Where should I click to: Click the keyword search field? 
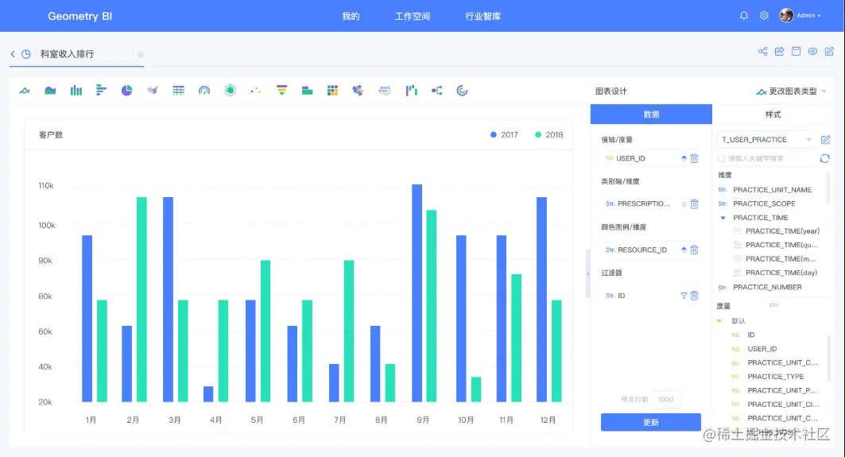point(766,158)
